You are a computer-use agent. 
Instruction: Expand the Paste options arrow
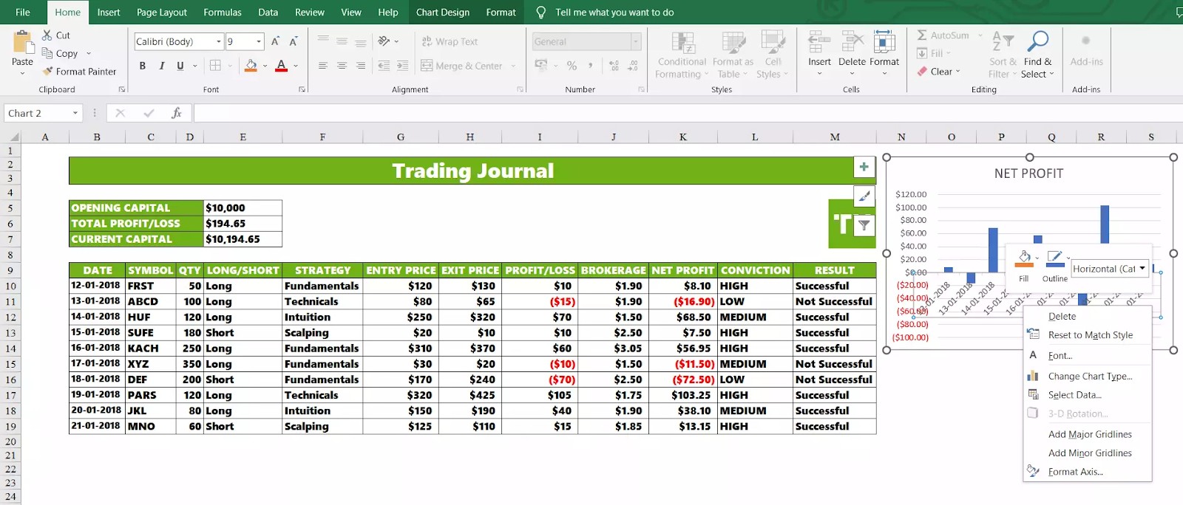(23, 73)
